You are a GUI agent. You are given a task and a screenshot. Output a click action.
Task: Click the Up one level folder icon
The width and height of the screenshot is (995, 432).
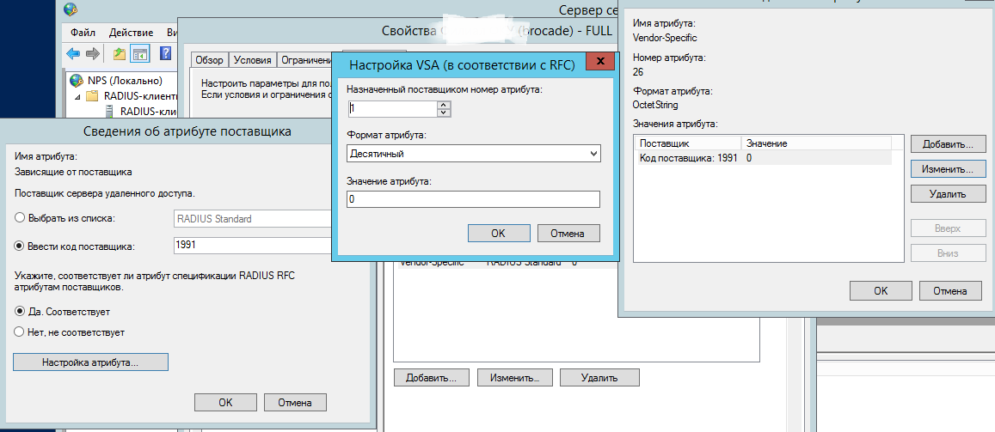pos(120,54)
